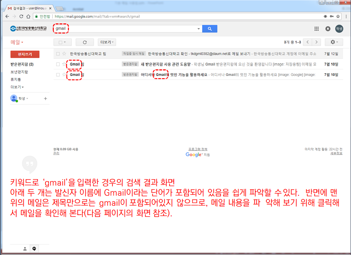
Task: Open 휴지통 folder
Action: (x=16, y=79)
